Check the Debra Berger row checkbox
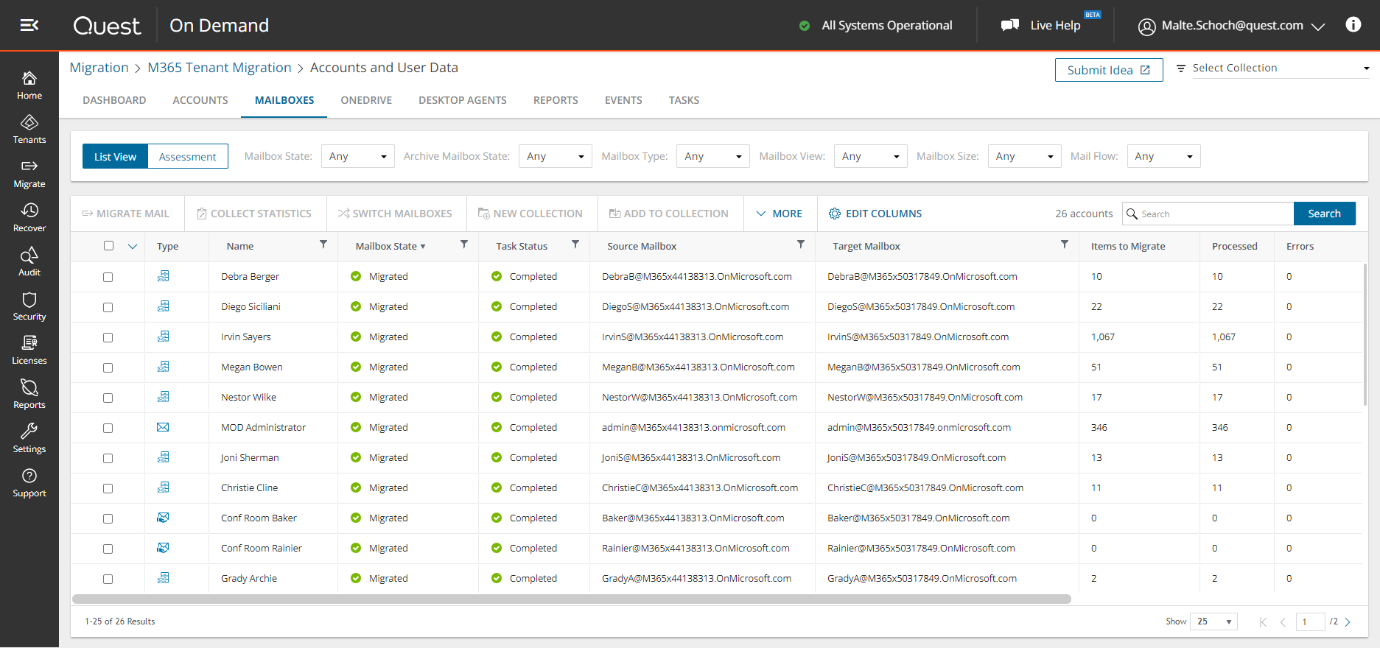Image resolution: width=1380 pixels, height=648 pixels. point(108,277)
